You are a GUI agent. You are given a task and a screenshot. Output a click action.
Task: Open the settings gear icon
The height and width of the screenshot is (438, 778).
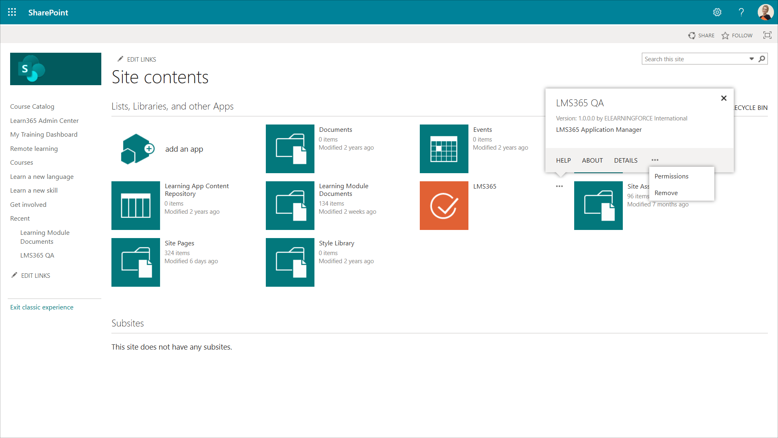tap(717, 12)
